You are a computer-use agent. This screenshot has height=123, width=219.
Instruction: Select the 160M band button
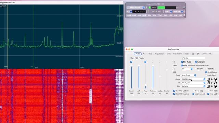(x=129, y=15)
